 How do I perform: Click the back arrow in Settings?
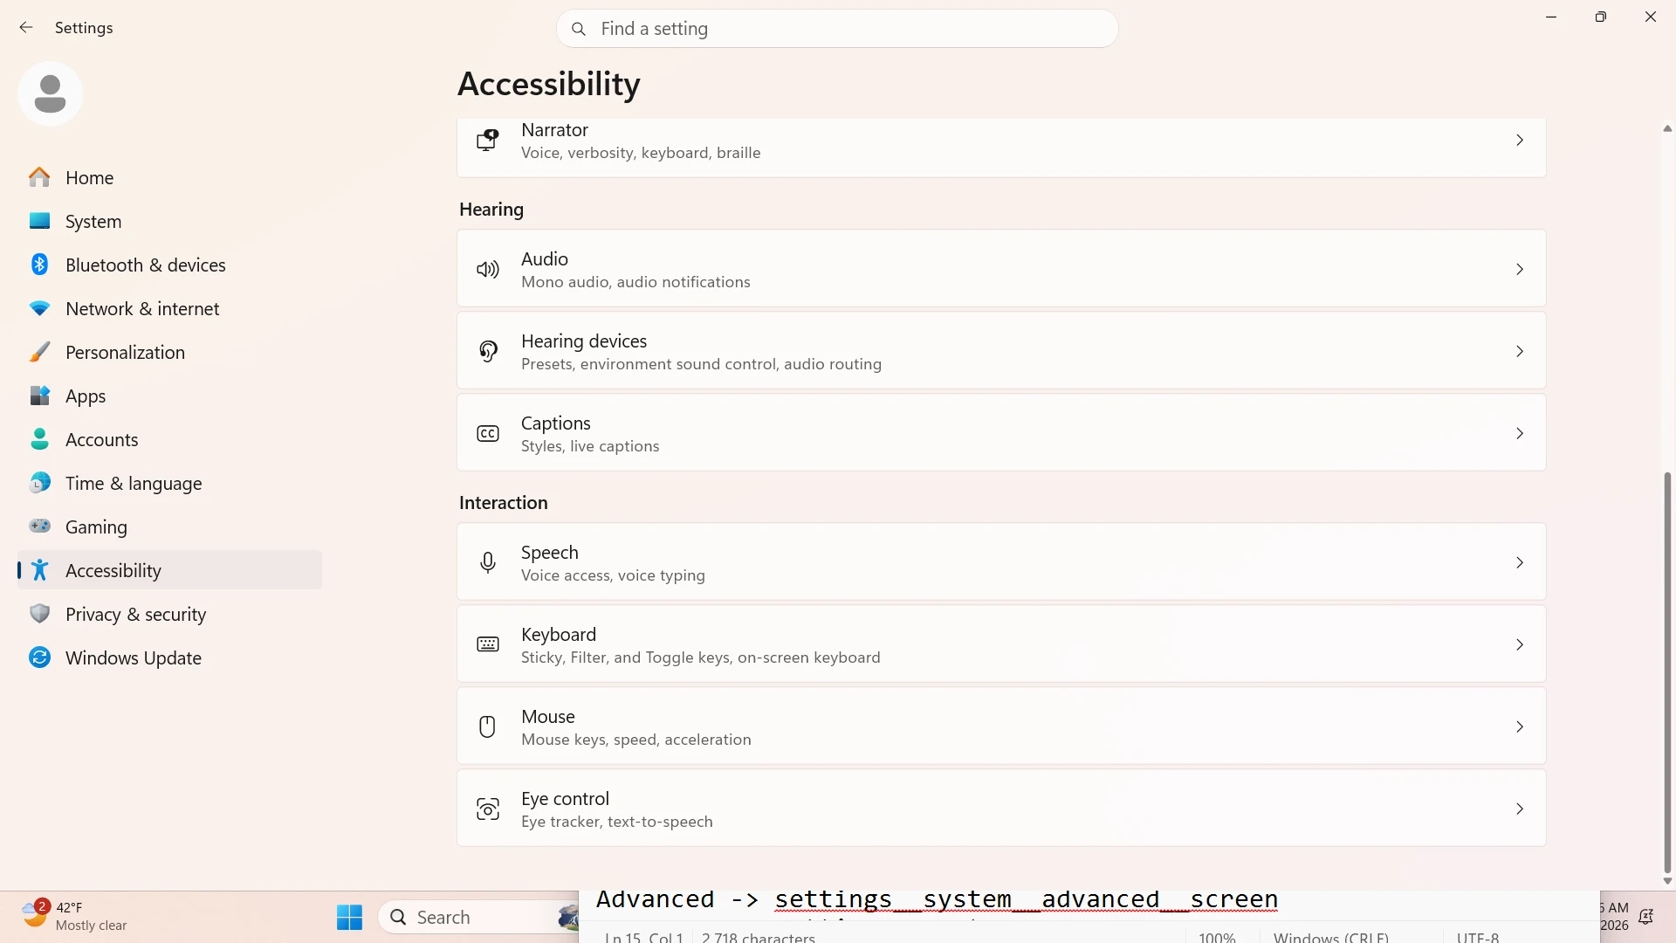pyautogui.click(x=26, y=28)
